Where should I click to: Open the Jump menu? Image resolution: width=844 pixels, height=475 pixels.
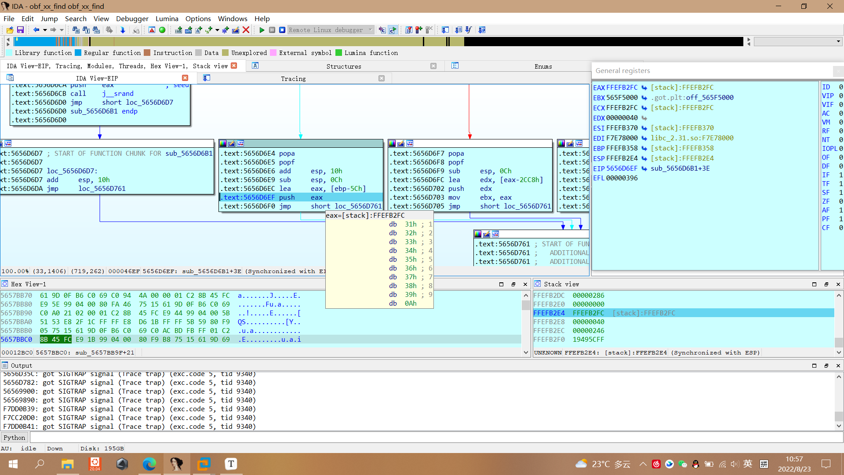49,18
